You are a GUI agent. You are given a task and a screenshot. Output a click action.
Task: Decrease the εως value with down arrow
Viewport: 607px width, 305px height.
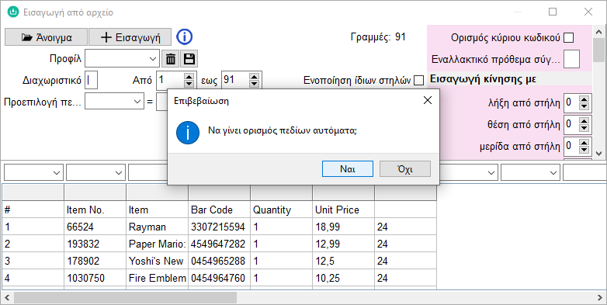point(255,84)
